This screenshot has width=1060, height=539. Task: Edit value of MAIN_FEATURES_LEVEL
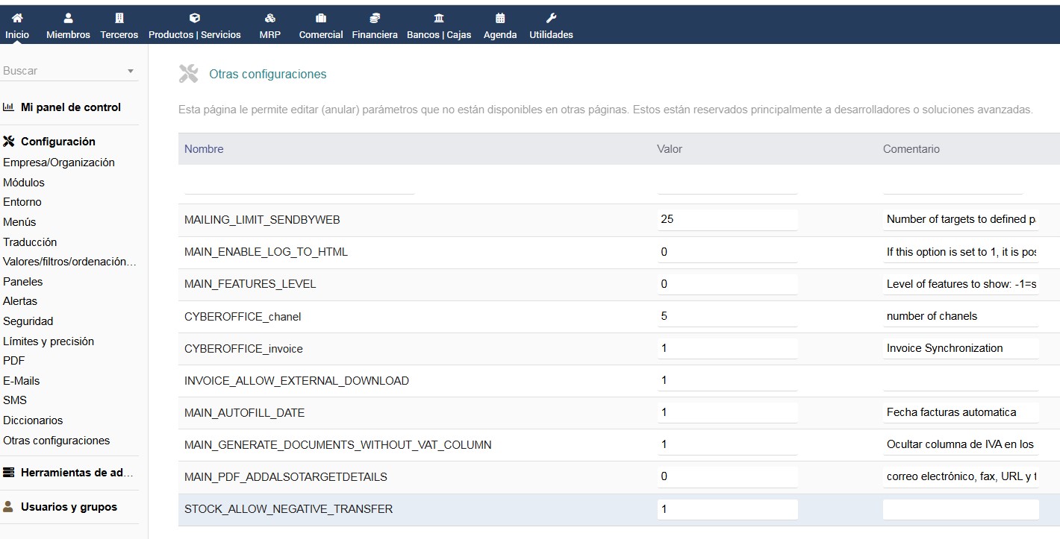click(727, 284)
